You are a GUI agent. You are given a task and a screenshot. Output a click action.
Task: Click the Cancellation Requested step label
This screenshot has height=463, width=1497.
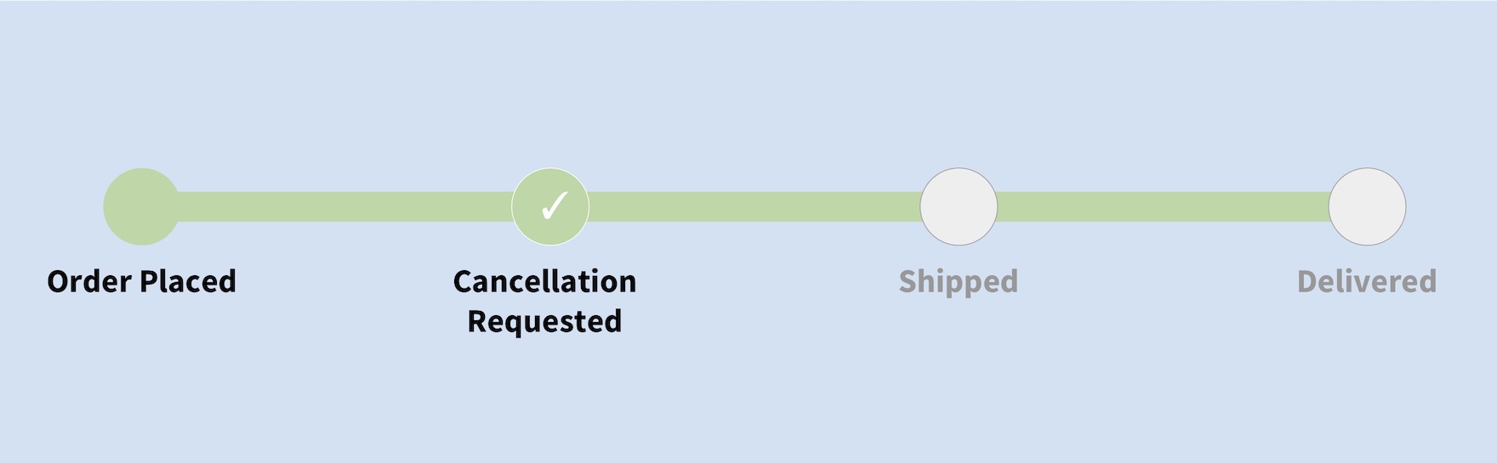click(544, 301)
